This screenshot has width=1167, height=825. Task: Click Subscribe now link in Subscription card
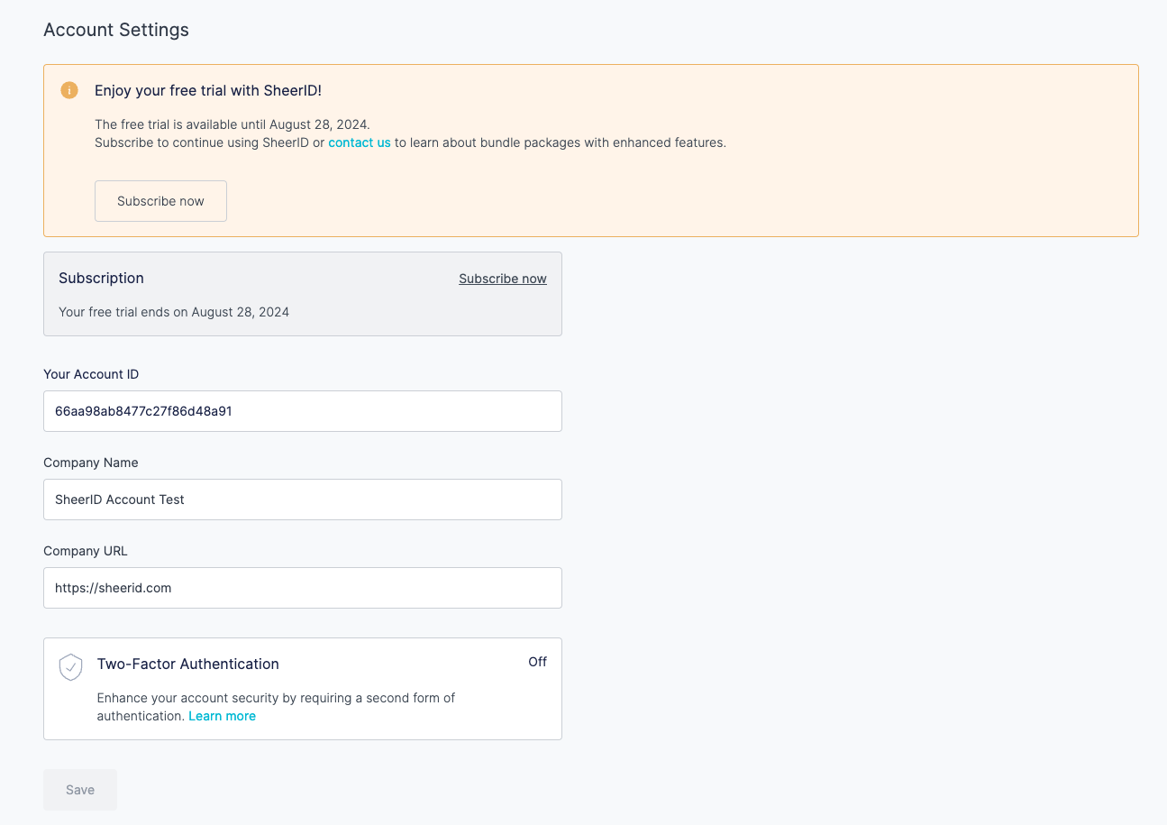coord(503,279)
